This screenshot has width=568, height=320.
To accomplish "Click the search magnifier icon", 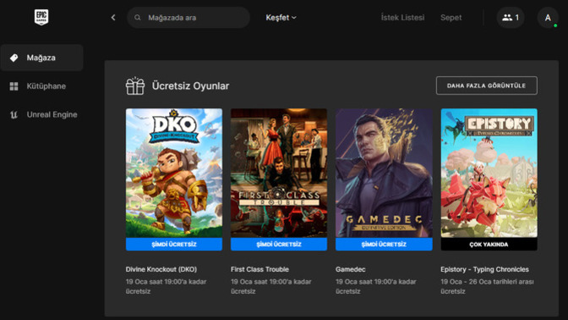I will [137, 18].
